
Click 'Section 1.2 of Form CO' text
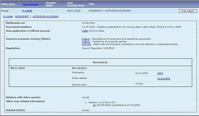pyautogui.click(x=102, y=102)
